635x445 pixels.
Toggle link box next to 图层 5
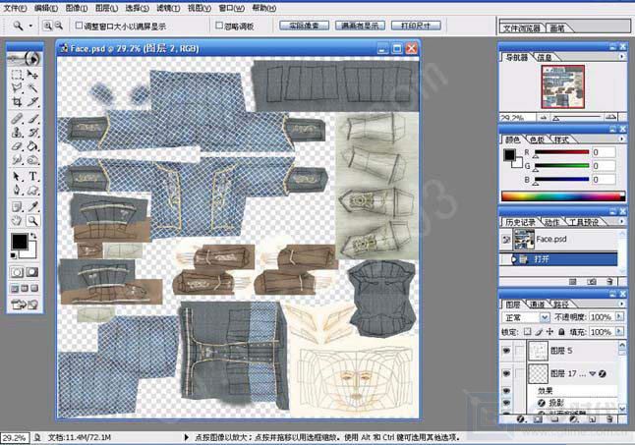point(520,351)
